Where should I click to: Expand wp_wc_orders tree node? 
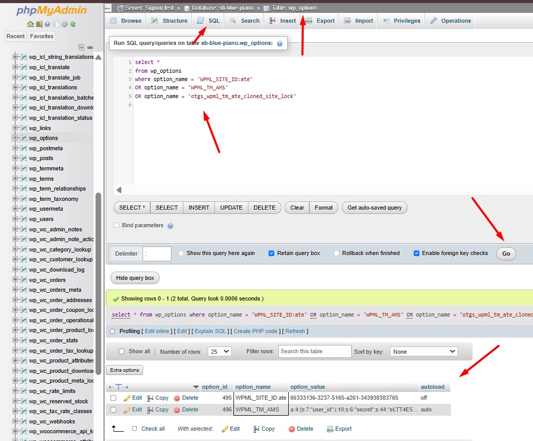15,279
